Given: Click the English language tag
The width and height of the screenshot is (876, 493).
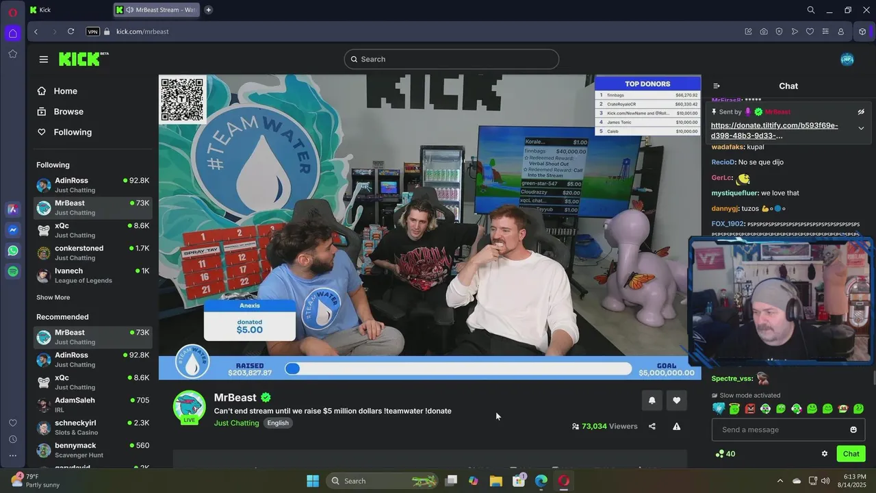Looking at the screenshot, I should coord(278,423).
